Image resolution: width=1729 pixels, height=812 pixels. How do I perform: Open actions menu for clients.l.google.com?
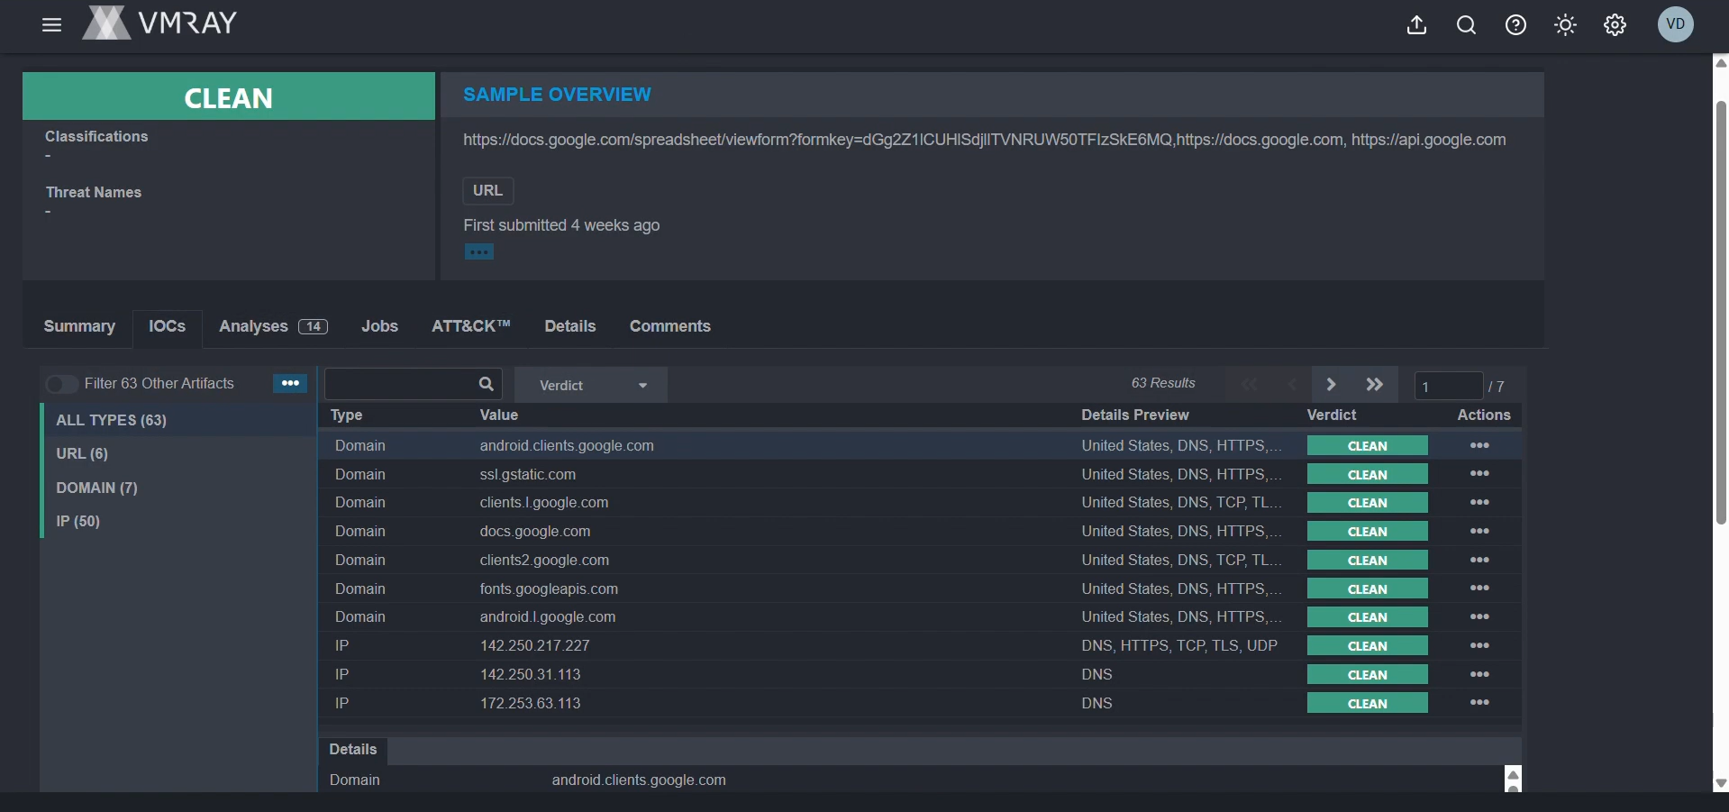coord(1479,503)
